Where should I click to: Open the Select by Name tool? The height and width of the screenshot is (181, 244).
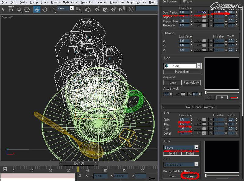(x=11, y=9)
